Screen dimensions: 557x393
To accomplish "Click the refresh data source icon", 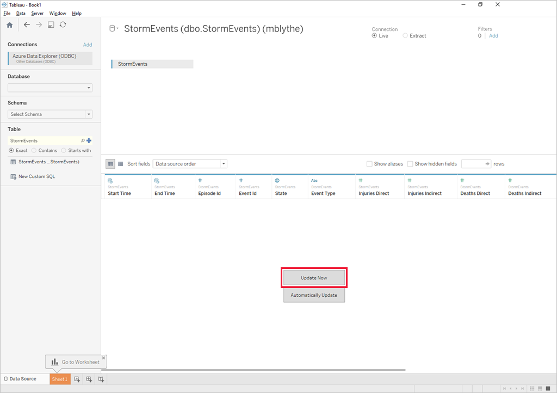I will tap(63, 24).
